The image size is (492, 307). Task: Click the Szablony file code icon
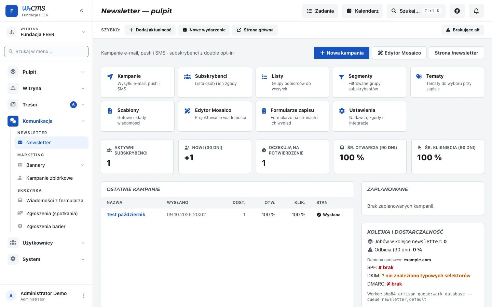click(110, 111)
